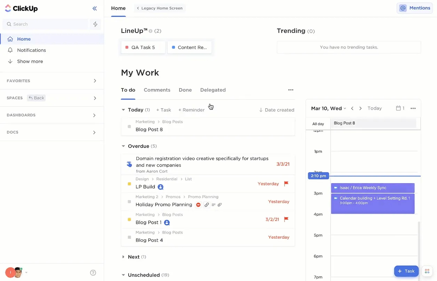Add a Reminder under Today
Screen dimensions: 437x281
[191, 110]
